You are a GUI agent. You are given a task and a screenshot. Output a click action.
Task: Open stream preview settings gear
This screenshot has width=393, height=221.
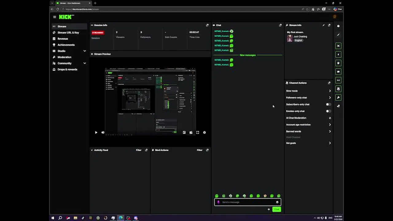click(x=204, y=133)
